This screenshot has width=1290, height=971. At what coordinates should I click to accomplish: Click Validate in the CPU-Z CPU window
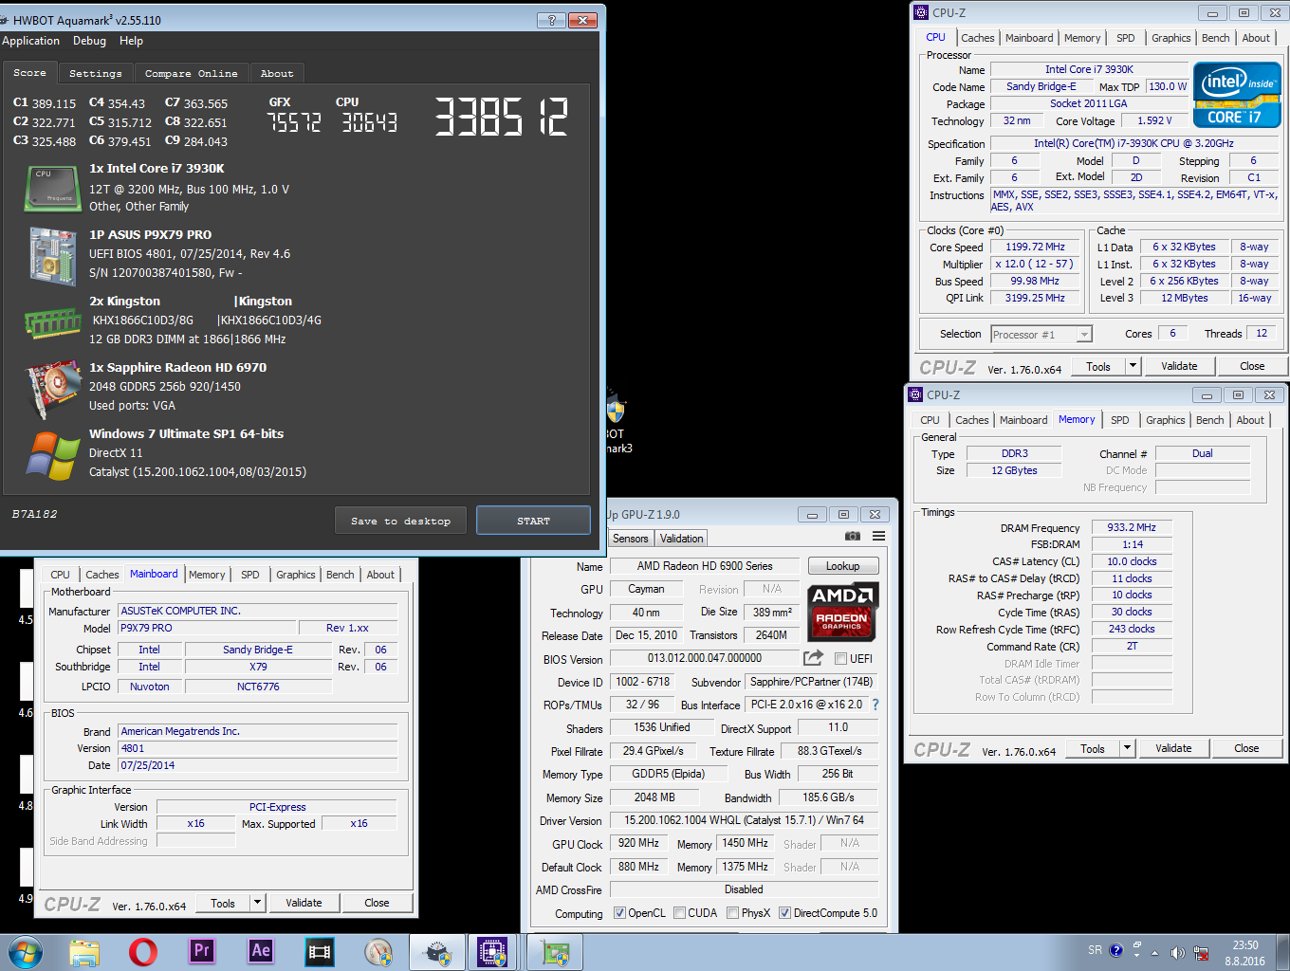[x=1179, y=366]
